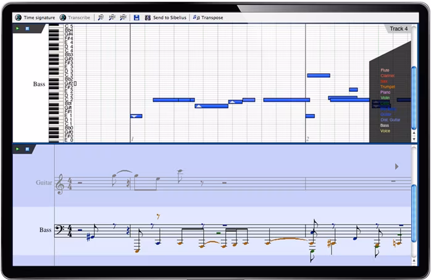Choose Clarinet in the instrument list
Image resolution: width=431 pixels, height=280 pixels.
(x=388, y=76)
